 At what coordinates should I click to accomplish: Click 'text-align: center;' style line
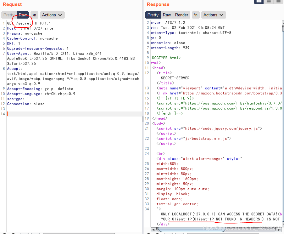177,204
